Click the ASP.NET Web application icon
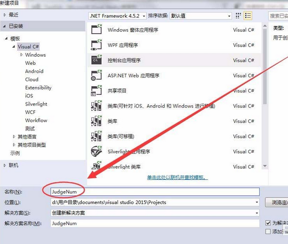Screen dimensions: 288x244 (96, 75)
